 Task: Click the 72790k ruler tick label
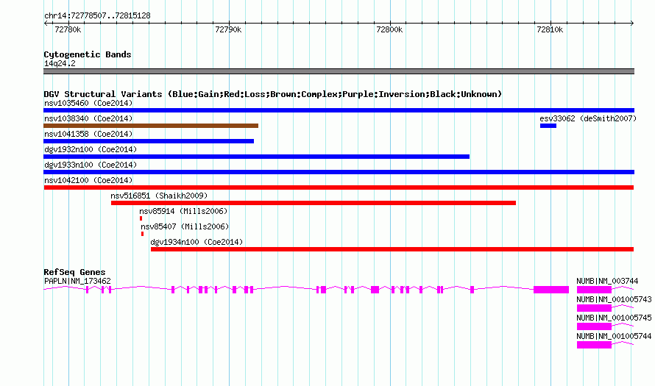click(x=228, y=29)
